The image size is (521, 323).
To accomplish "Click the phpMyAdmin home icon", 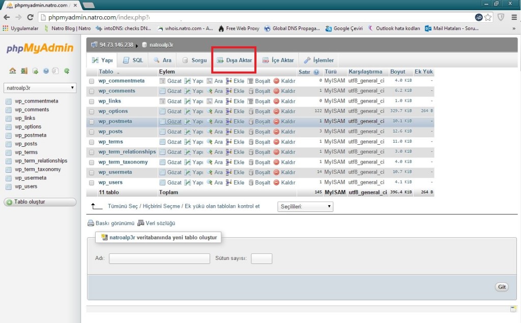I will tap(13, 71).
